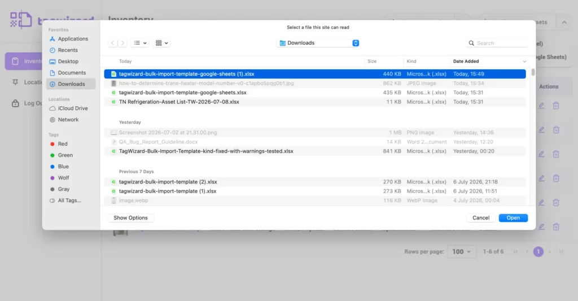Click the Open button

[x=513, y=218]
